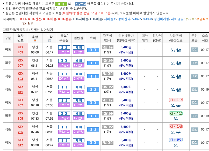Click 역발매중 button for KTX 017
The image size is (209, 151).
(x=107, y=143)
